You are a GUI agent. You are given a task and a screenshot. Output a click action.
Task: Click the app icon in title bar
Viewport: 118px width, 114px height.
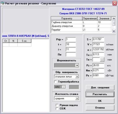point(3,3)
